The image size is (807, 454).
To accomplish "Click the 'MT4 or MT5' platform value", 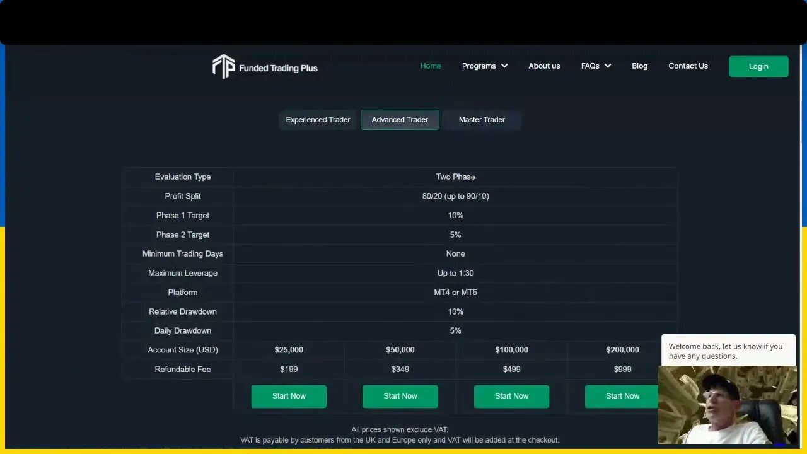I will (455, 293).
